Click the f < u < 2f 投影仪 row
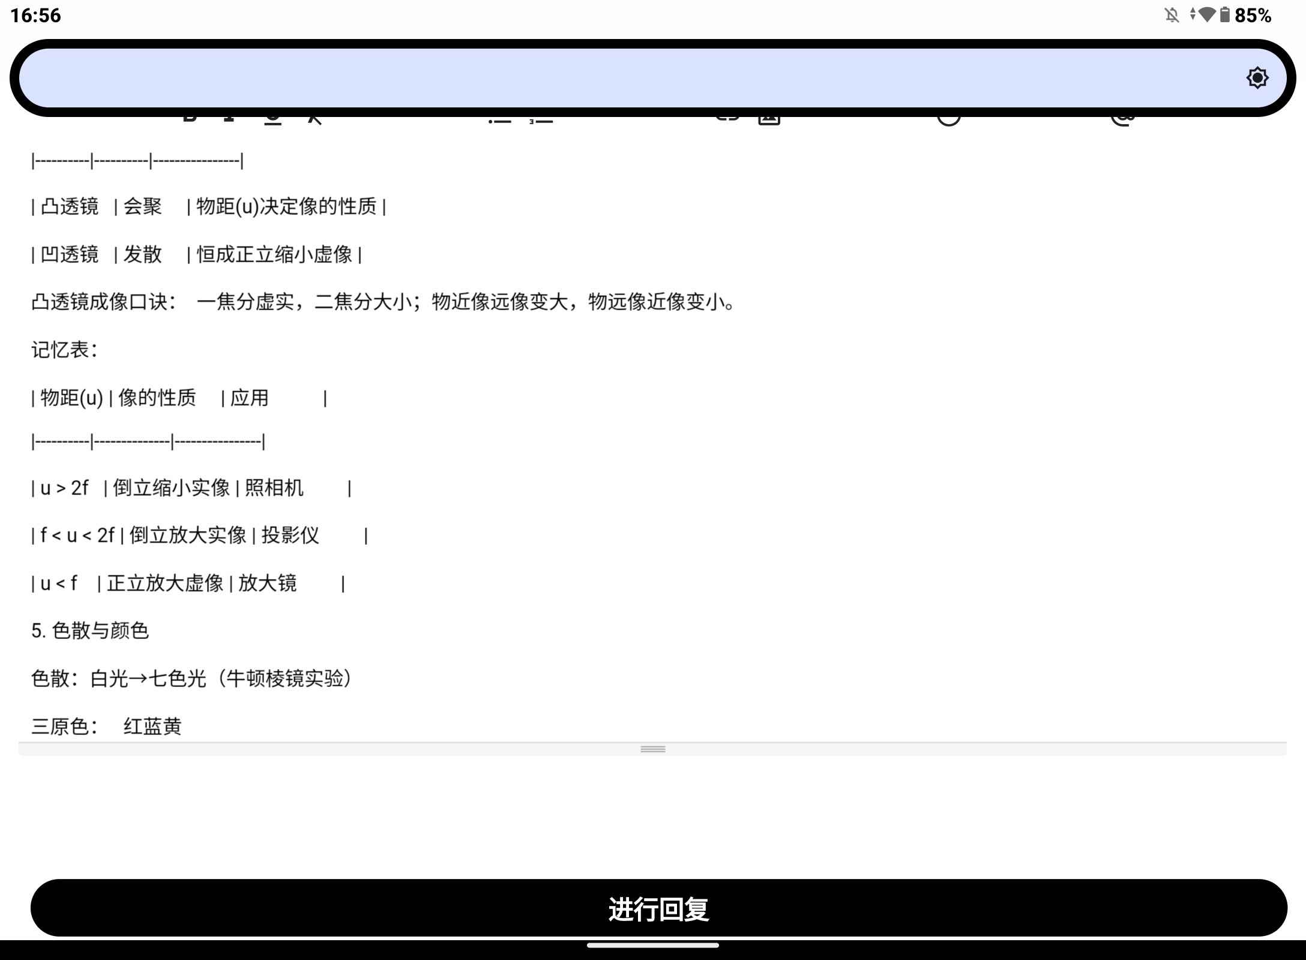Image resolution: width=1306 pixels, height=960 pixels. click(199, 535)
